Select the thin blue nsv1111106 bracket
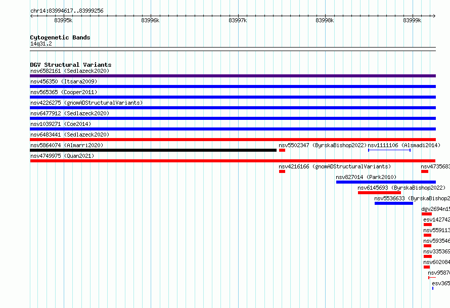The height and width of the screenshot is (308, 450). point(389,150)
